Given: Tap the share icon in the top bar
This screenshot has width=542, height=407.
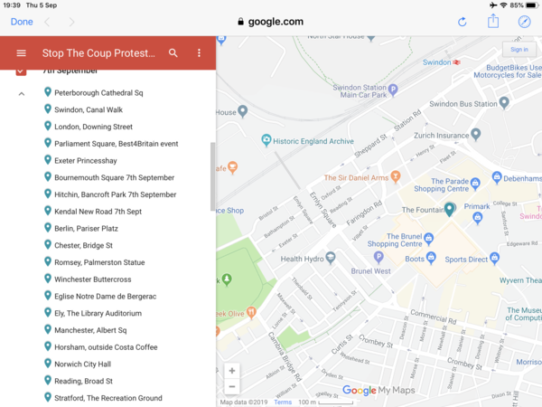Looking at the screenshot, I should [493, 22].
